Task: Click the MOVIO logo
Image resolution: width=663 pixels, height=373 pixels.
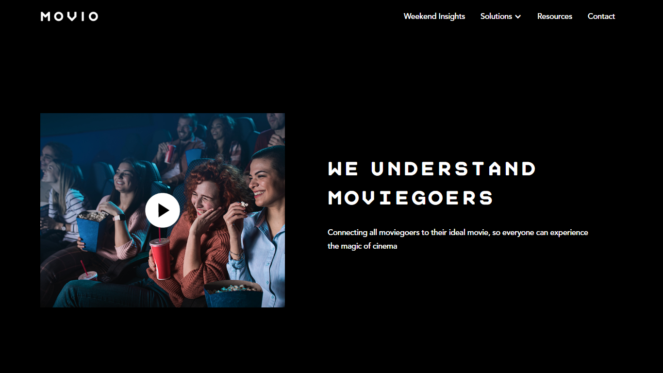Action: [69, 17]
